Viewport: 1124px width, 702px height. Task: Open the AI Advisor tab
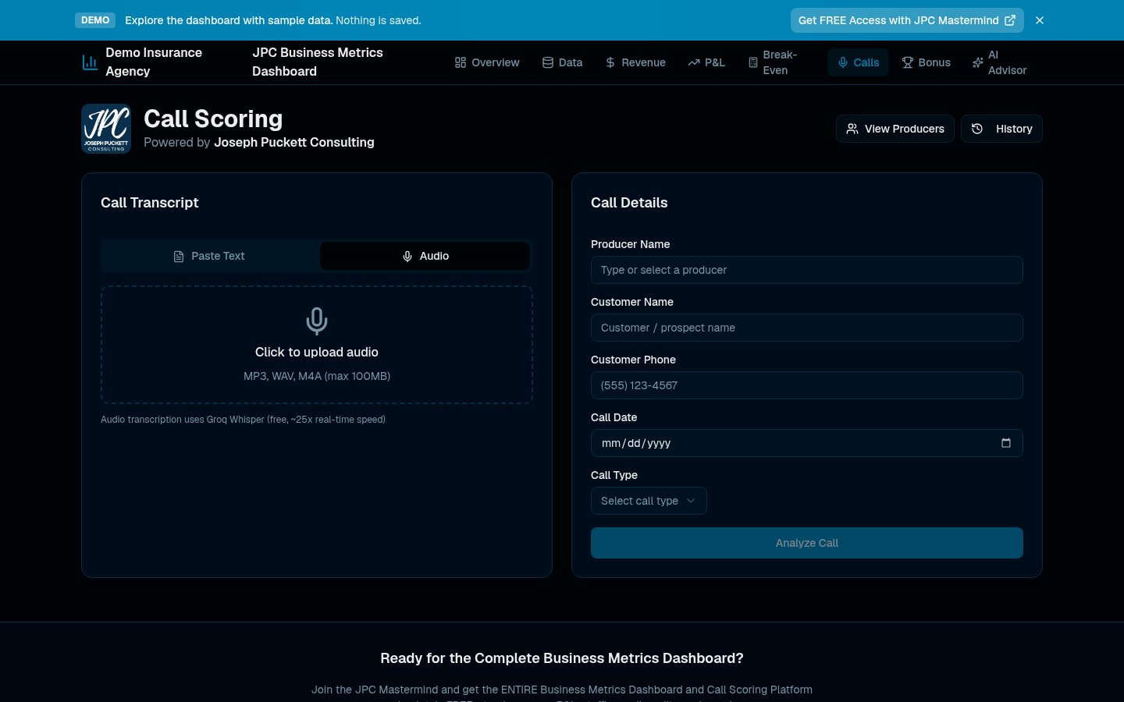pyautogui.click(x=1003, y=62)
